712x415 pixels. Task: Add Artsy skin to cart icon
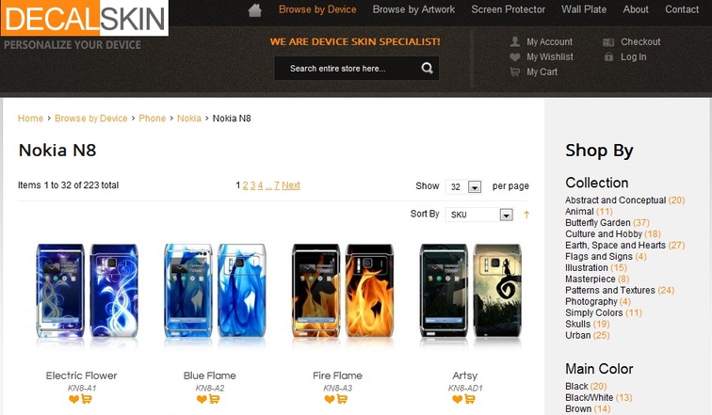470,399
